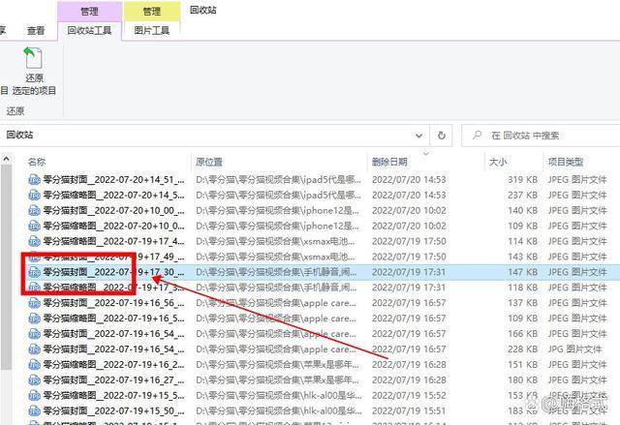Select file name 零分猫缩略图_2022-07-19+16_2...
Screen dimensions: 620x425
(x=114, y=365)
